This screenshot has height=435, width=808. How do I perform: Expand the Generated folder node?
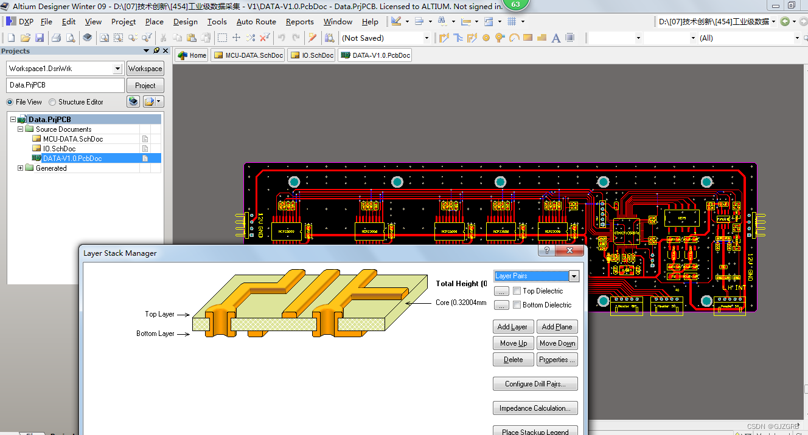pos(21,168)
